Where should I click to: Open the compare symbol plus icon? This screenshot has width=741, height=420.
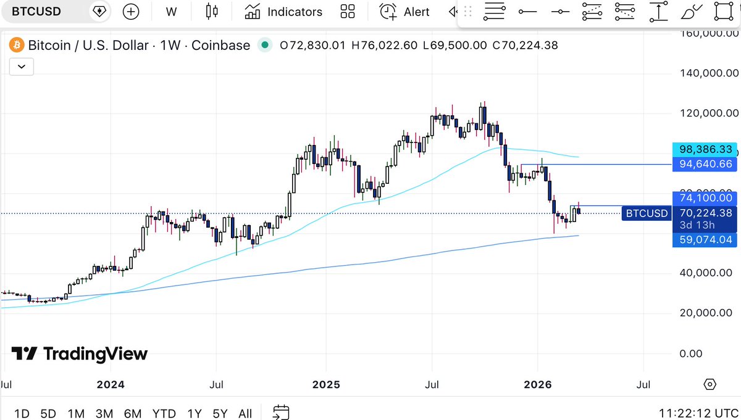[x=131, y=11]
